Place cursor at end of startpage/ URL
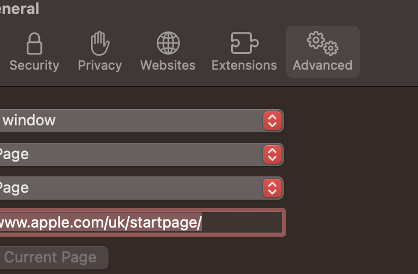The image size is (418, 274). 202,222
